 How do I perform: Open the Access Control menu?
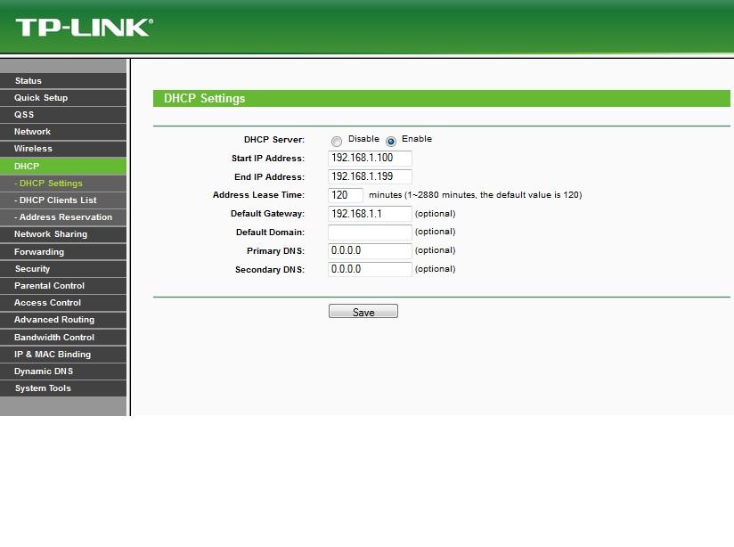[63, 303]
